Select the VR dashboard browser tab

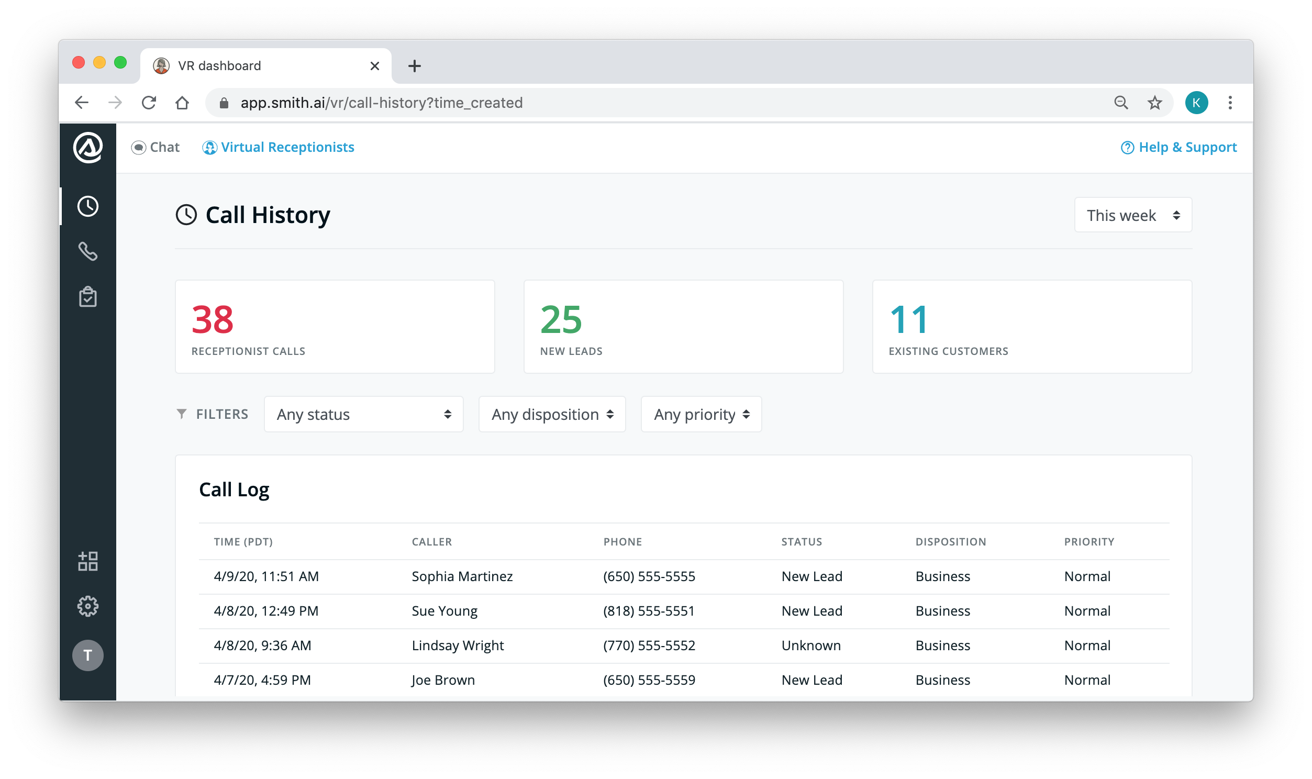click(266, 65)
